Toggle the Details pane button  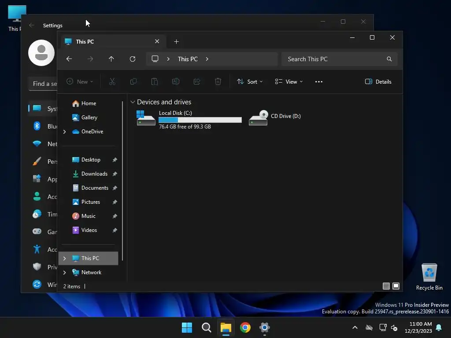click(378, 81)
